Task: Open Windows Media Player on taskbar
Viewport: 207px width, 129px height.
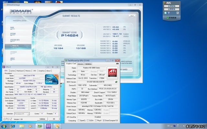Action: pyautogui.click(x=30, y=126)
